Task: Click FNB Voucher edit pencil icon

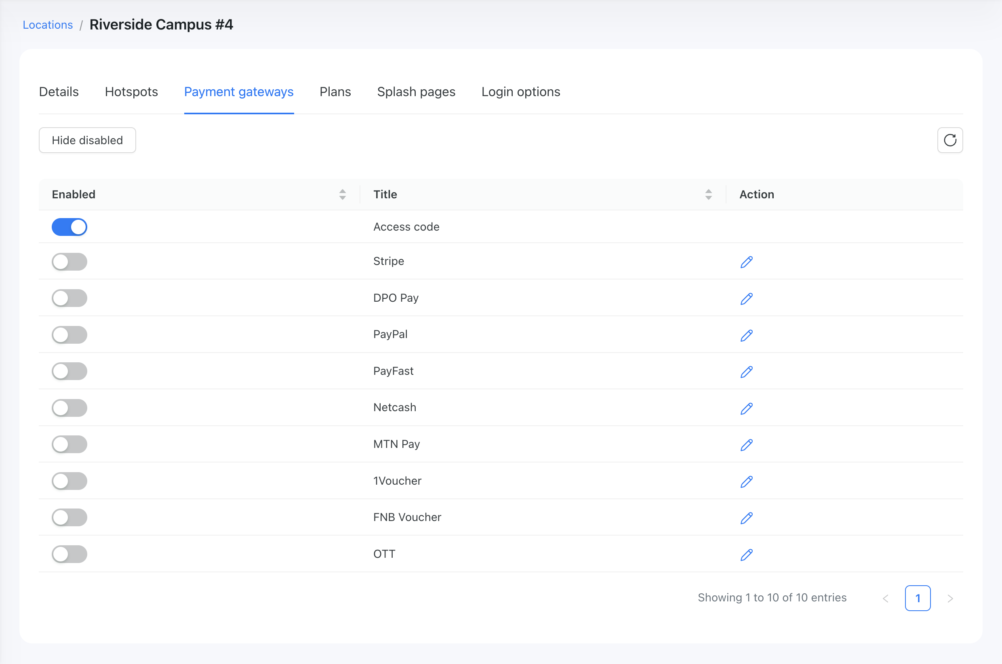Action: pyautogui.click(x=746, y=518)
